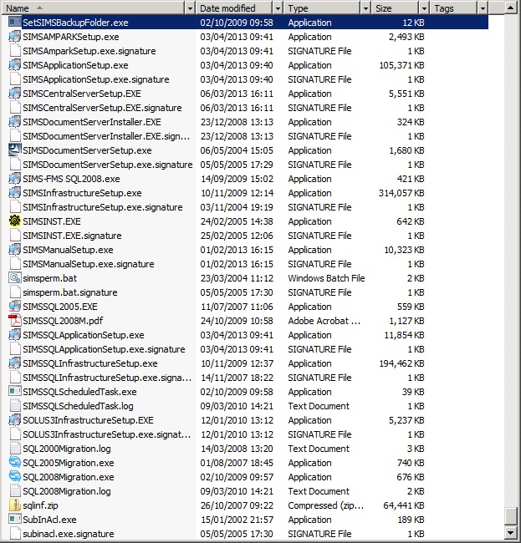Open the Name column filter dropdown
This screenshot has height=543, width=521.
pos(190,8)
